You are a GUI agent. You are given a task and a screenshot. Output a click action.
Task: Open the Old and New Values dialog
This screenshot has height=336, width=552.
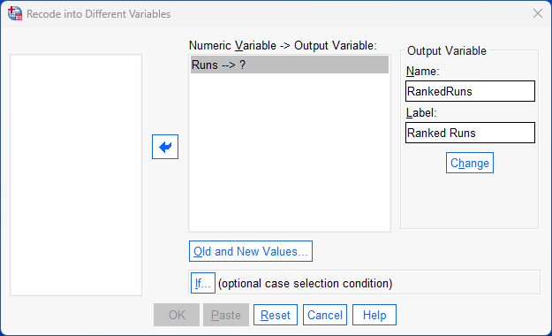(x=251, y=251)
